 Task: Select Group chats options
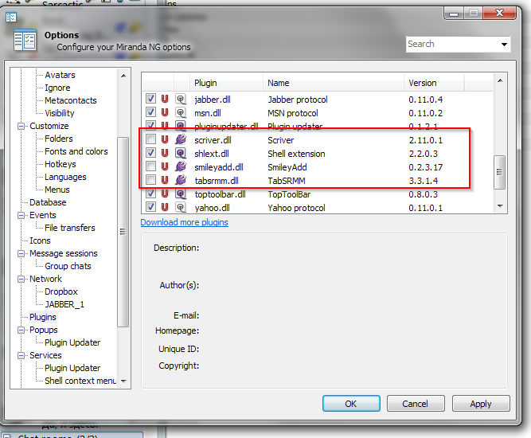click(x=68, y=266)
